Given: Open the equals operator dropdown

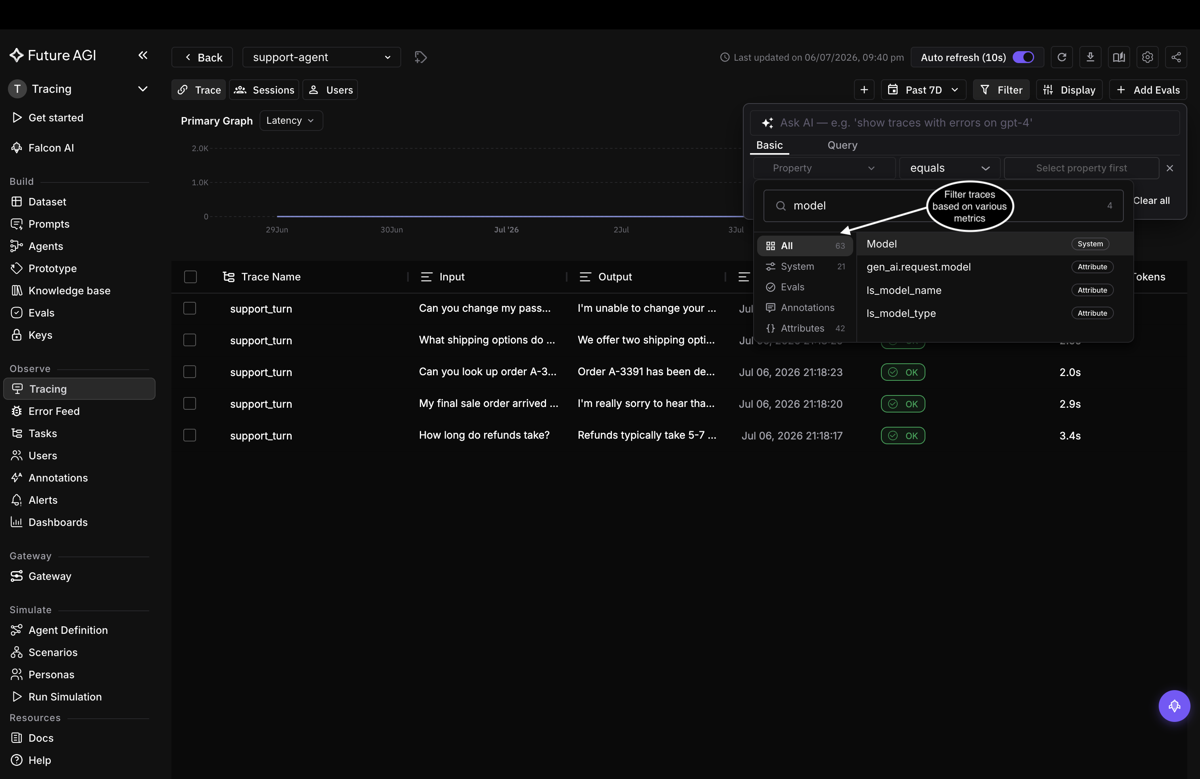Looking at the screenshot, I should point(950,168).
